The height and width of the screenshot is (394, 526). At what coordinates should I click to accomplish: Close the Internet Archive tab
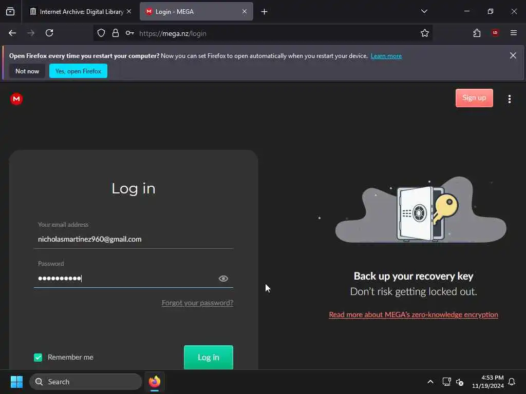pos(129,11)
